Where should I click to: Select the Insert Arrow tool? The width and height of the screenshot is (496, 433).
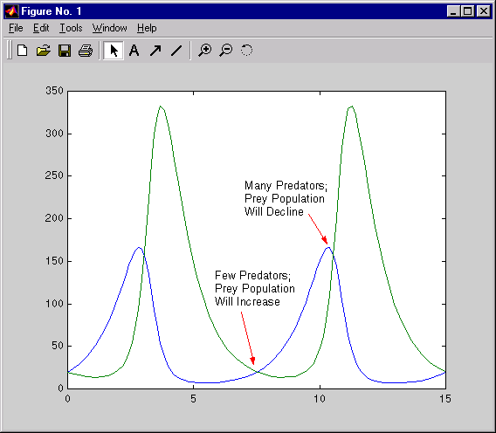pos(155,51)
